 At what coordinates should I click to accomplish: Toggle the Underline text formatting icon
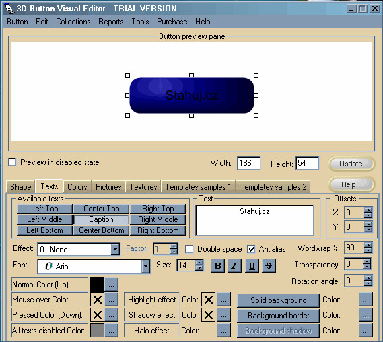(252, 265)
